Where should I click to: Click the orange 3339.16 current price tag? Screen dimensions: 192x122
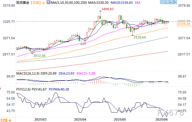tap(184, 24)
